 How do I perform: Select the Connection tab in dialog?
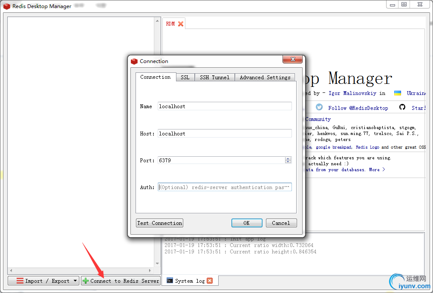pyautogui.click(x=156, y=77)
